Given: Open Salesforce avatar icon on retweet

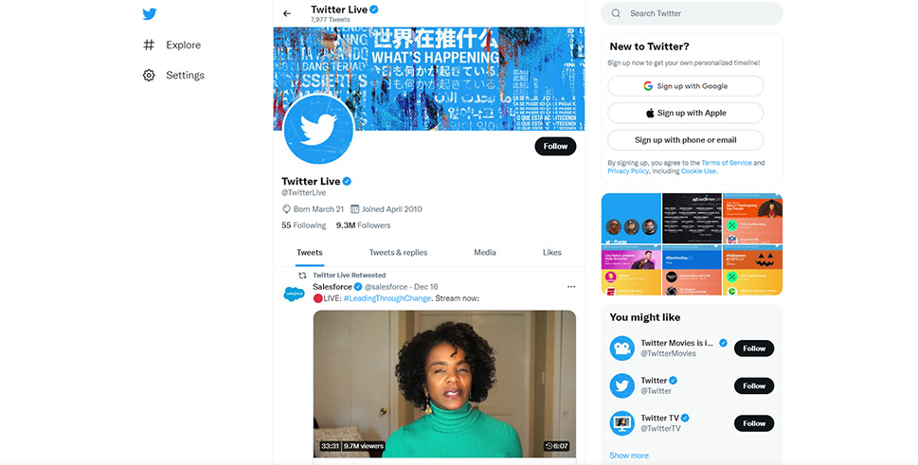Looking at the screenshot, I should pos(294,294).
